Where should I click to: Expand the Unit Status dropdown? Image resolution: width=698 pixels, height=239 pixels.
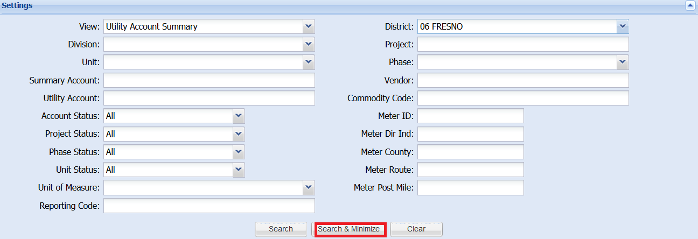pyautogui.click(x=238, y=170)
